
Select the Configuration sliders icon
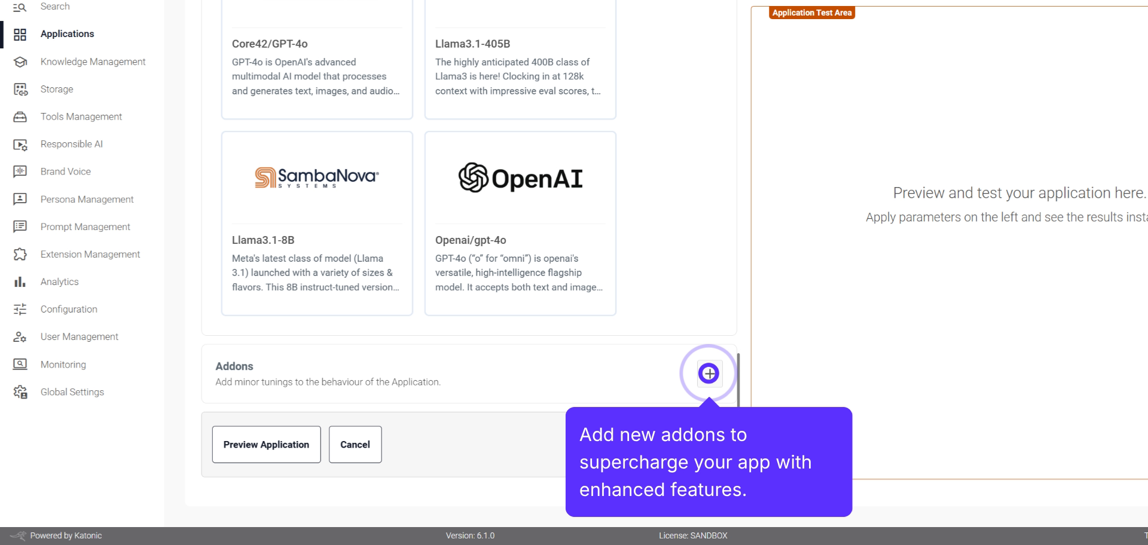(x=20, y=309)
